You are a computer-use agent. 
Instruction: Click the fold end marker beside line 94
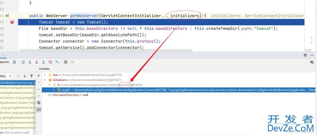tap(18, 3)
